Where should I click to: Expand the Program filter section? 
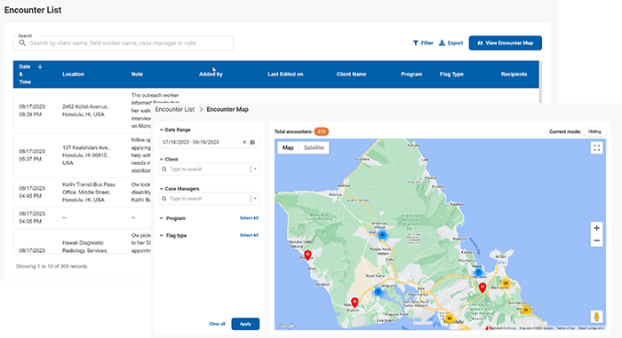click(162, 218)
